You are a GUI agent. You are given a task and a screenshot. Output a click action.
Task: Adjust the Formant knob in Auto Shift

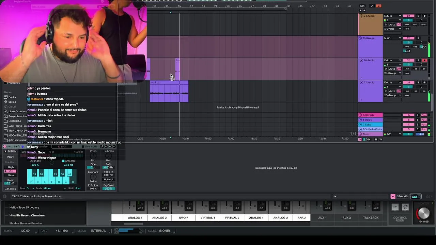click(93, 177)
